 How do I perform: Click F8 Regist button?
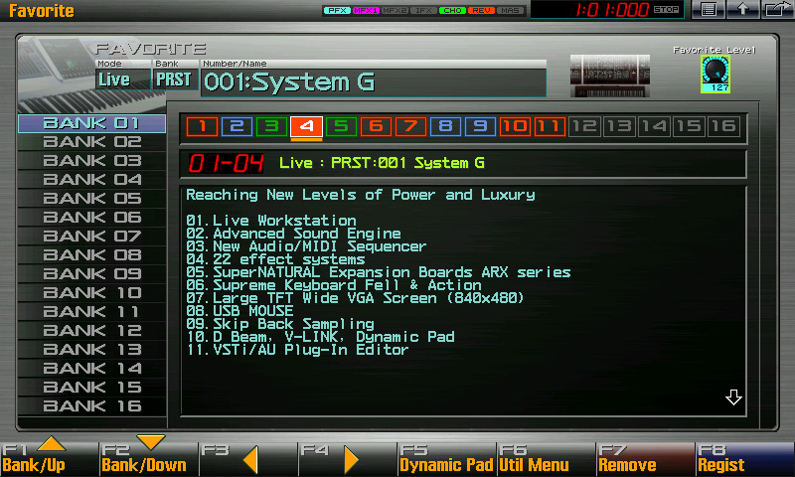click(744, 458)
